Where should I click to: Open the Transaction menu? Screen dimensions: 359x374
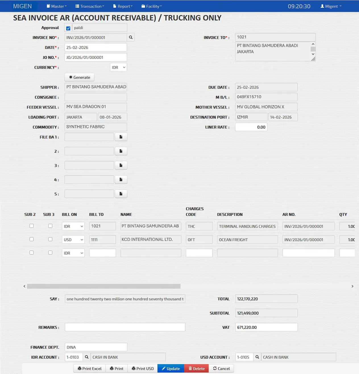(90, 6)
